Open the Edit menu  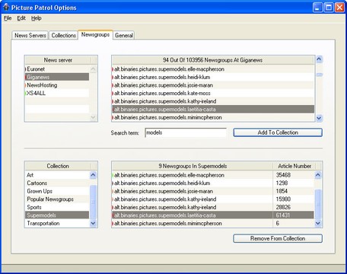[x=21, y=18]
